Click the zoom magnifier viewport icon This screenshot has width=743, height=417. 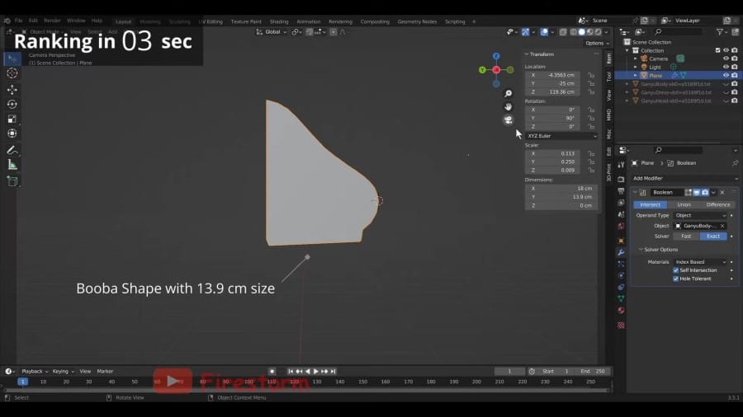coord(508,94)
